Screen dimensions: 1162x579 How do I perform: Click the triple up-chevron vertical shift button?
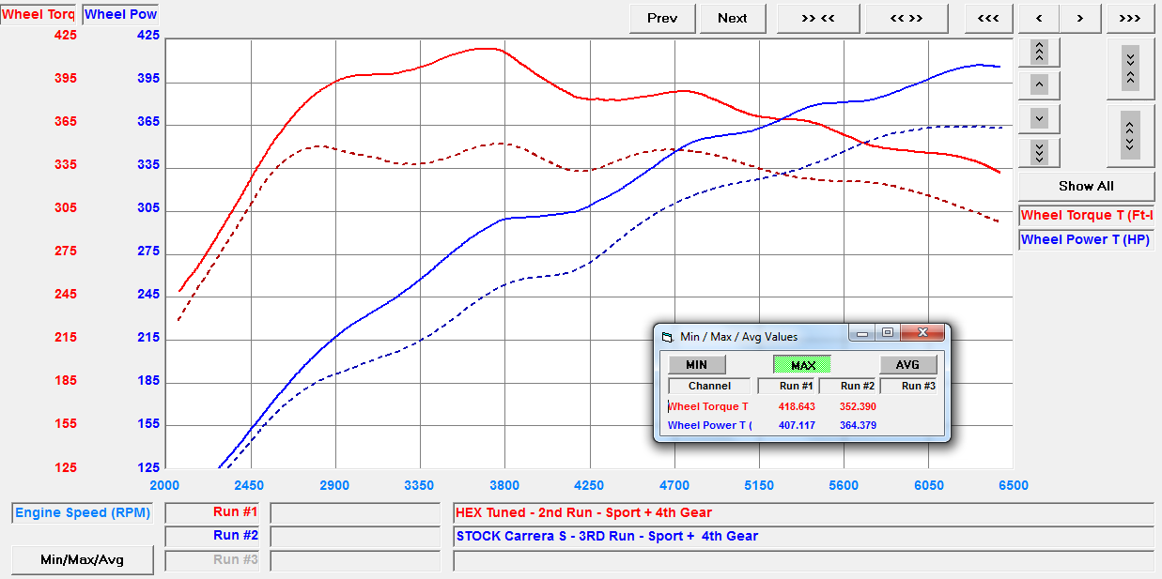[1038, 52]
